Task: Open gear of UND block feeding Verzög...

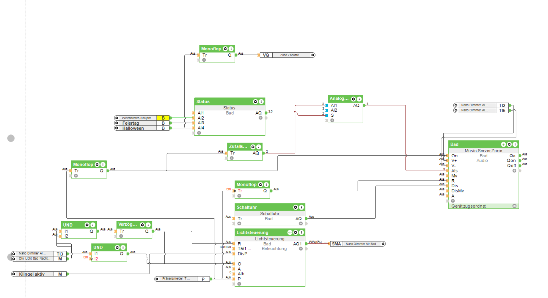Action: [87, 225]
